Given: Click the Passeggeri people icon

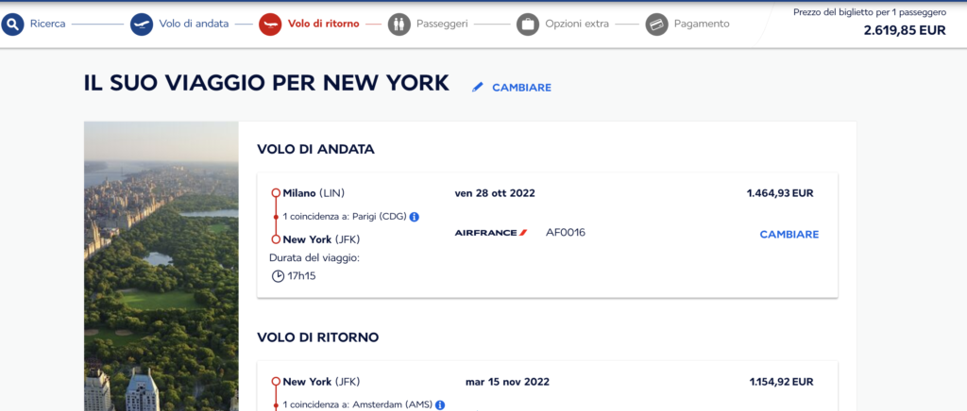Looking at the screenshot, I should coord(399,24).
